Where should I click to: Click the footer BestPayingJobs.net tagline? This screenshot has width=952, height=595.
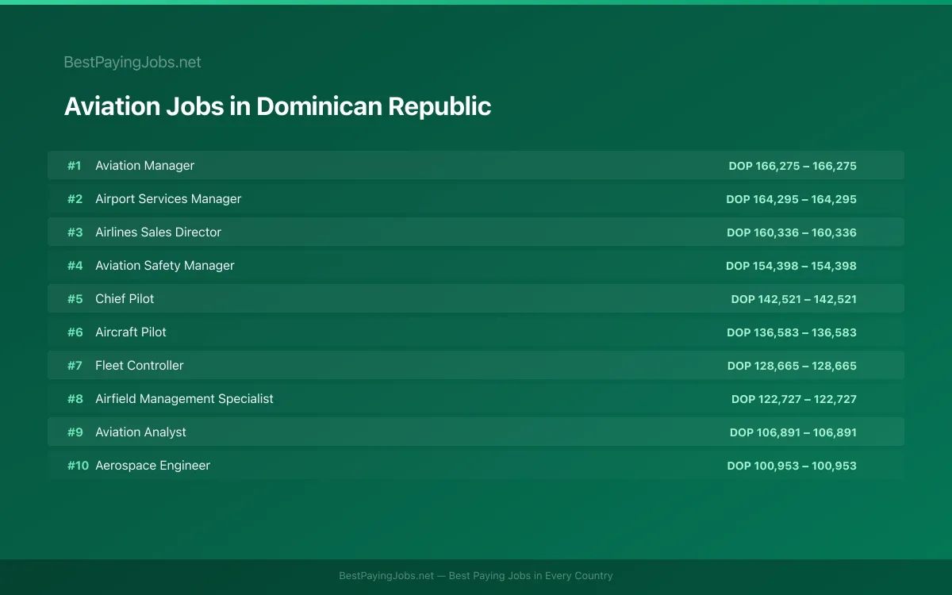tap(476, 576)
